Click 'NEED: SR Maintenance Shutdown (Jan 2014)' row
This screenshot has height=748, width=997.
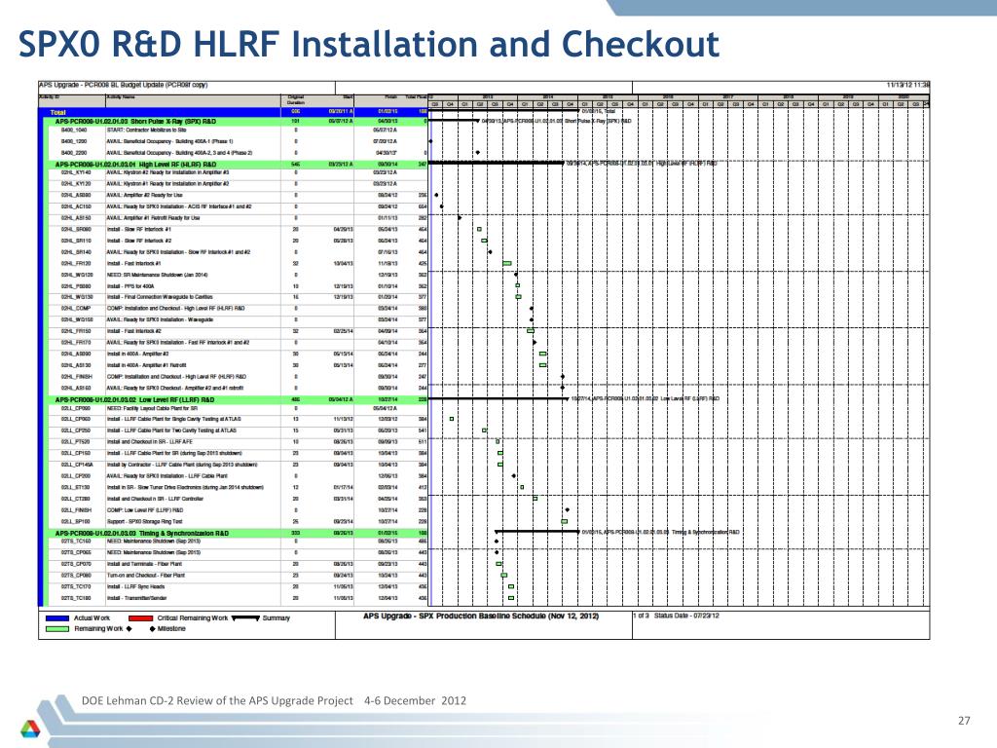(239, 275)
